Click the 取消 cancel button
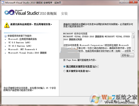The image size is (139, 106). (x=127, y=101)
